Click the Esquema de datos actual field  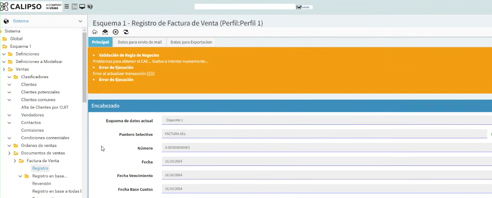click(327, 120)
